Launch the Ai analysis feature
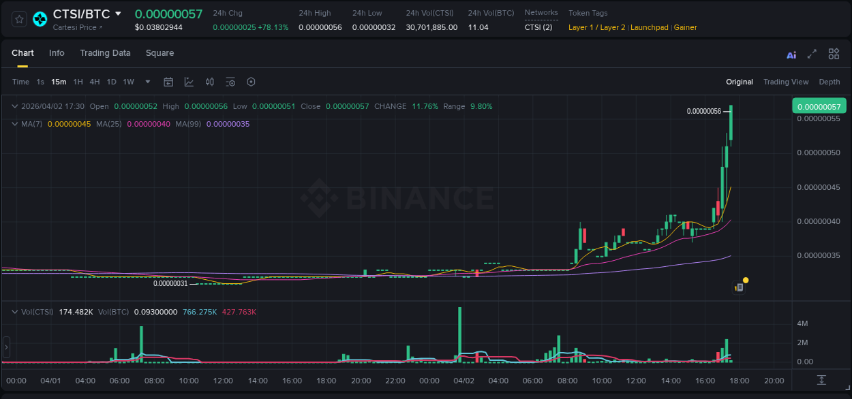Viewport: 852px width, 399px height. pyautogui.click(x=791, y=54)
